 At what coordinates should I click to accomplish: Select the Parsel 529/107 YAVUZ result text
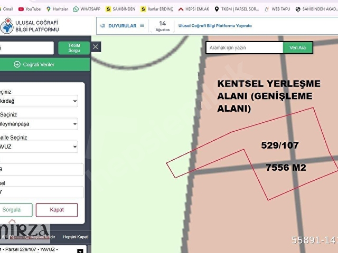[30, 249]
